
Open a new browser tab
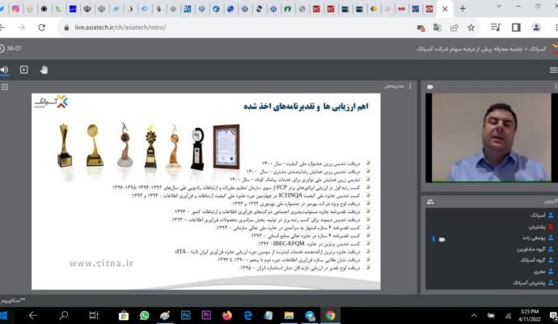coord(463,8)
